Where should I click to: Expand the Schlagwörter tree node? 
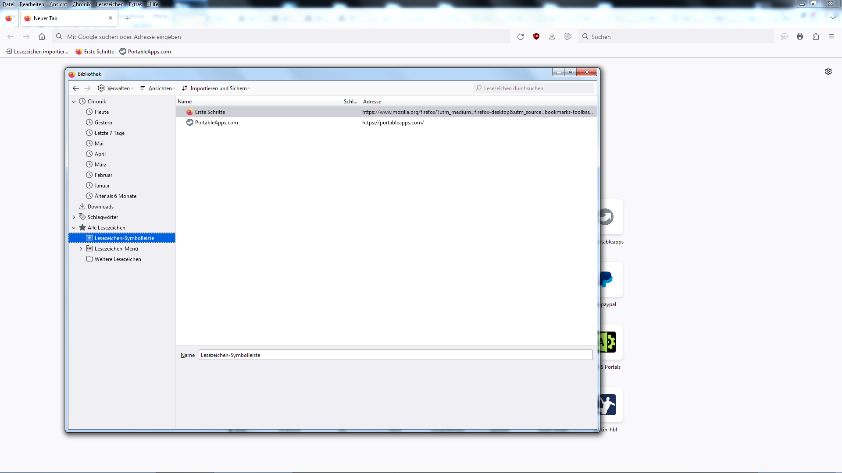pos(74,217)
